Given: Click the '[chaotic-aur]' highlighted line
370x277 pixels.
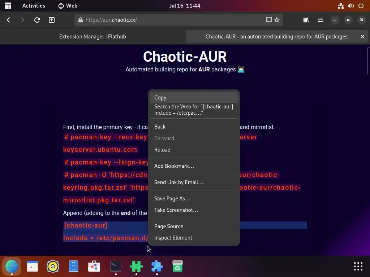Looking at the screenshot, I should pos(86,225).
